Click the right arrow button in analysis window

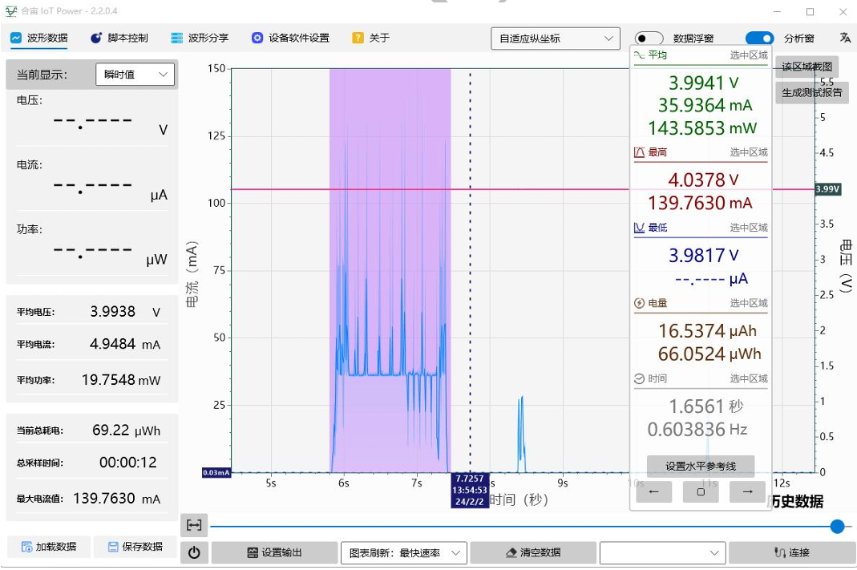748,491
